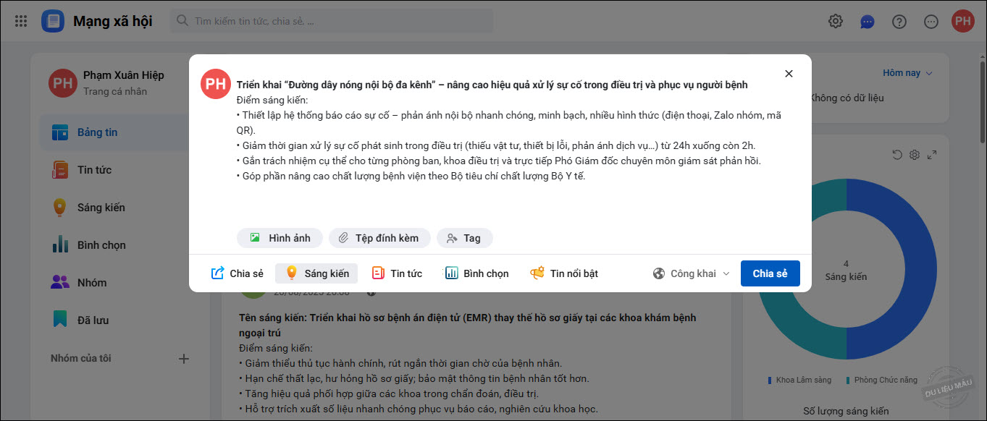Click blue Khoa Lâm sàng donut segment
987x421 pixels.
[x=920, y=268]
